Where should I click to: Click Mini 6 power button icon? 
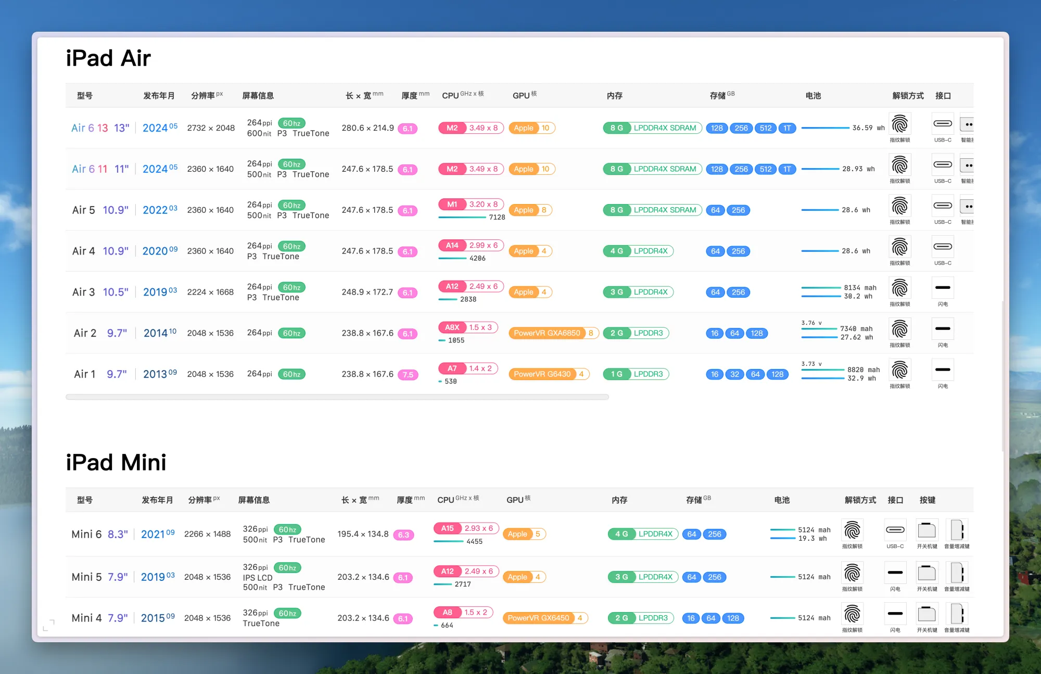coord(926,530)
